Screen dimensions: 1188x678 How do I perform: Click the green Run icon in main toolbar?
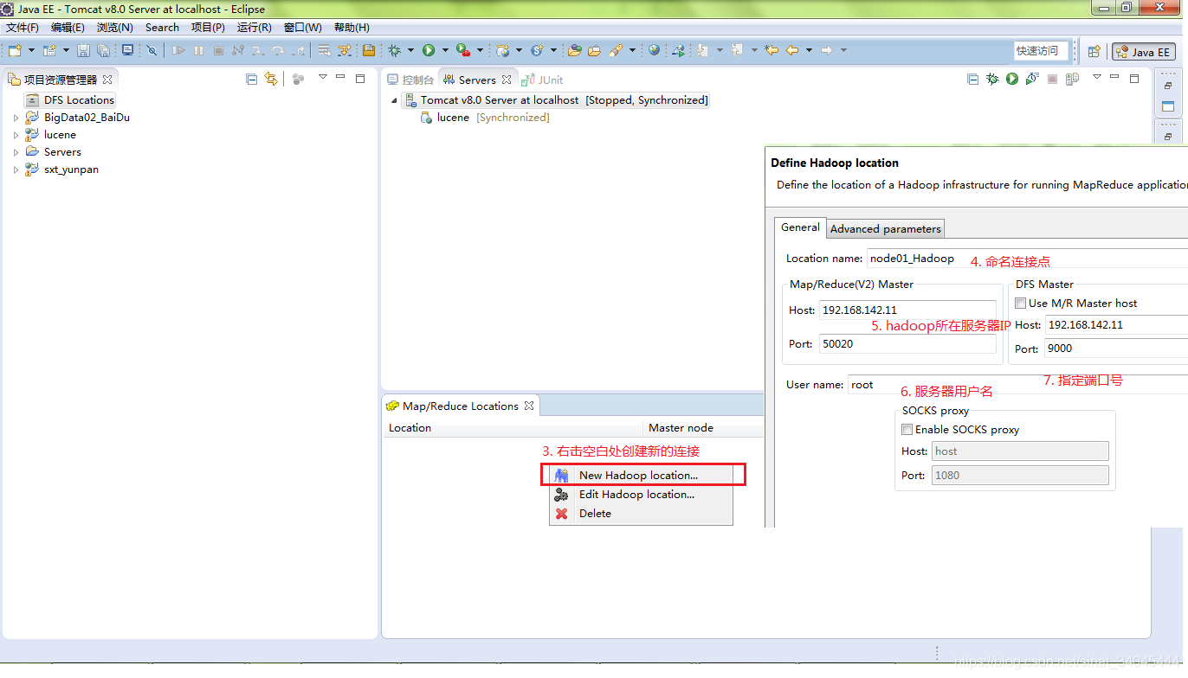click(429, 50)
